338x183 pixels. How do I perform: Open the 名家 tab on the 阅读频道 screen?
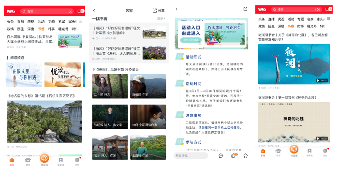click(x=61, y=21)
